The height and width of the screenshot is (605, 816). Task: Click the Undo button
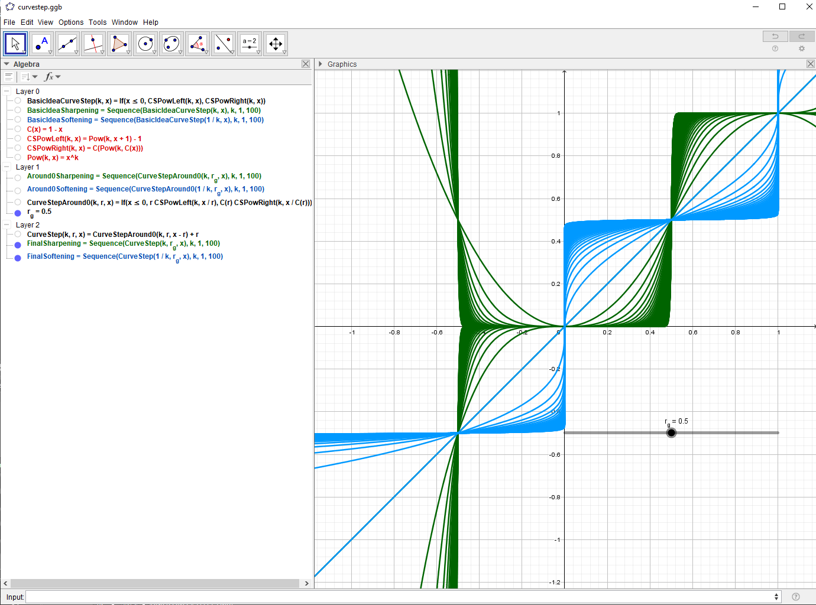[775, 36]
